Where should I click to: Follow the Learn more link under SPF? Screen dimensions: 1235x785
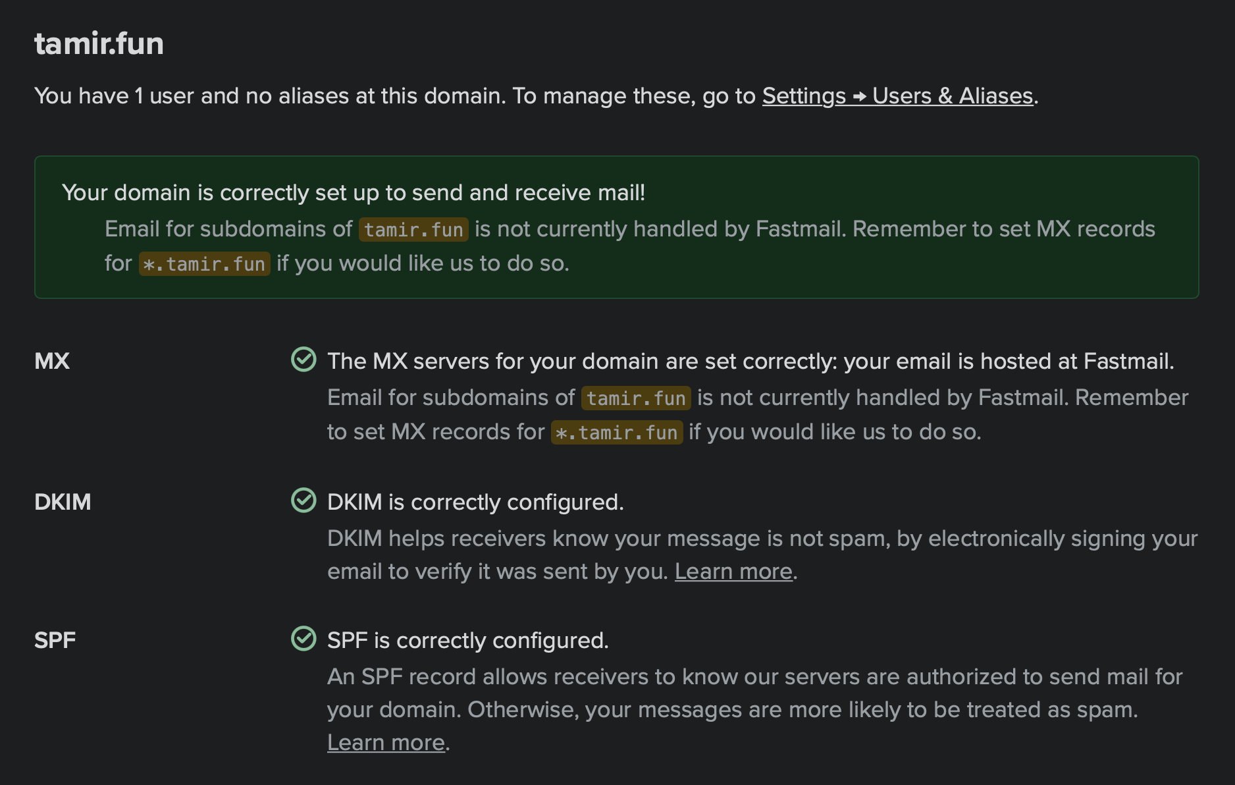pyautogui.click(x=386, y=743)
